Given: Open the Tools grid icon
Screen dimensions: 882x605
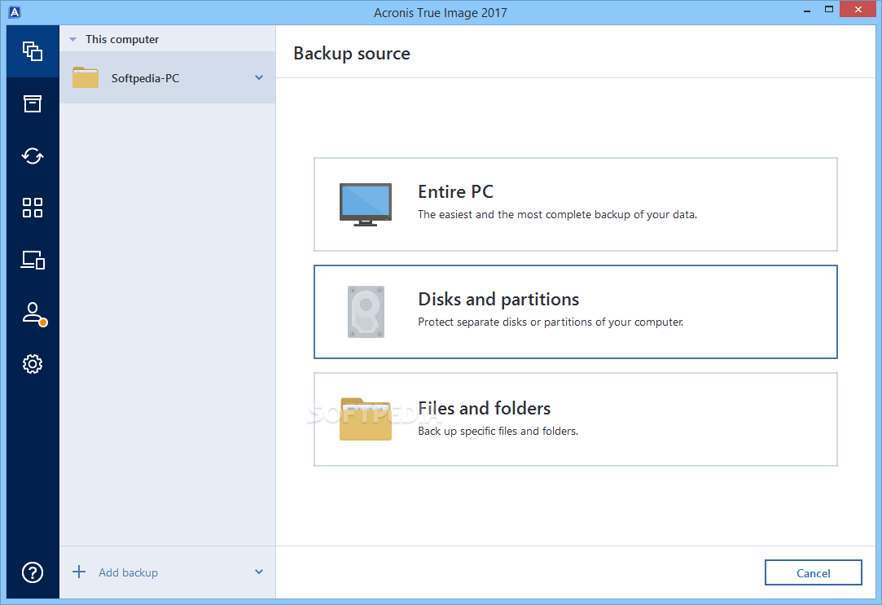Looking at the screenshot, I should (33, 208).
